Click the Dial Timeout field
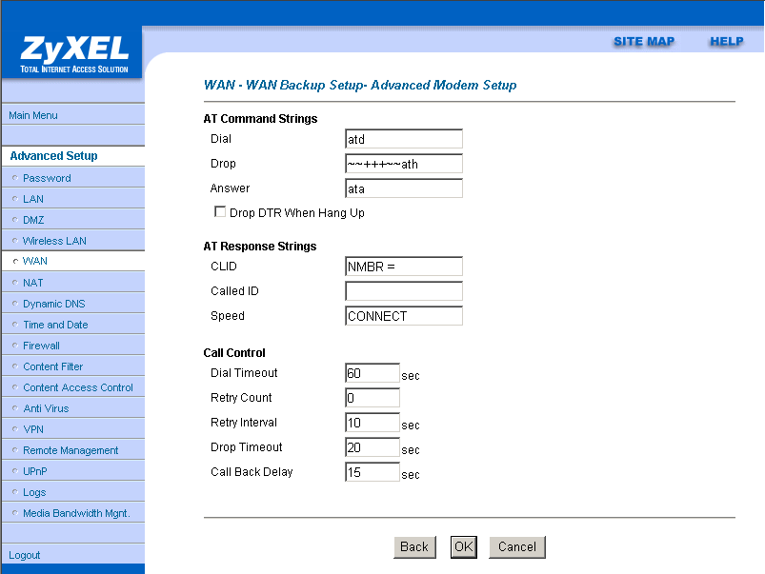 point(372,373)
